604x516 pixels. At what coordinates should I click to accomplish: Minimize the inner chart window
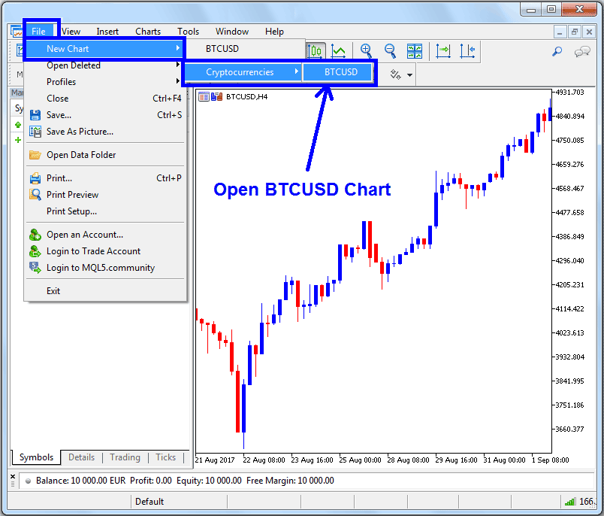560,32
